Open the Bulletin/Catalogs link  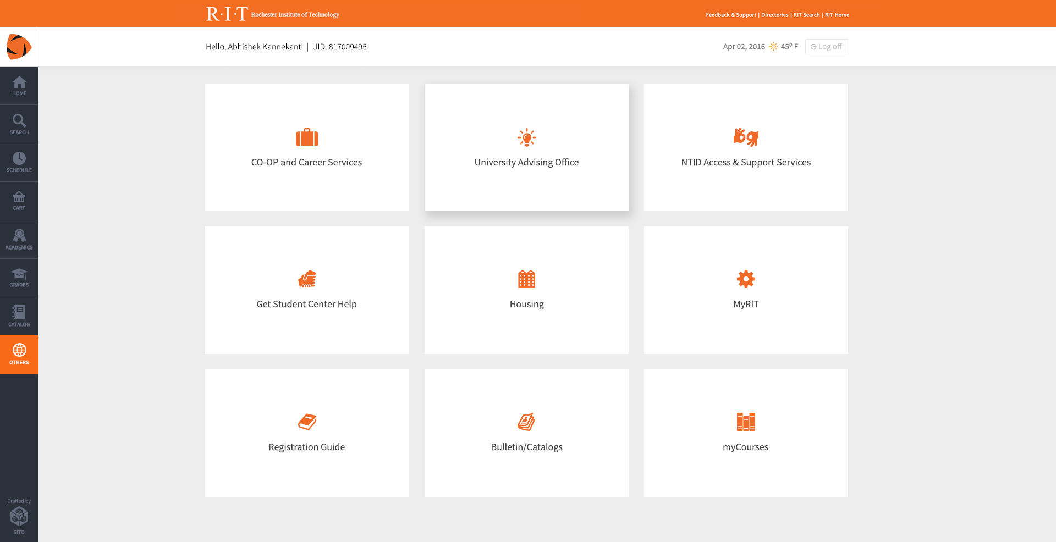(x=527, y=447)
